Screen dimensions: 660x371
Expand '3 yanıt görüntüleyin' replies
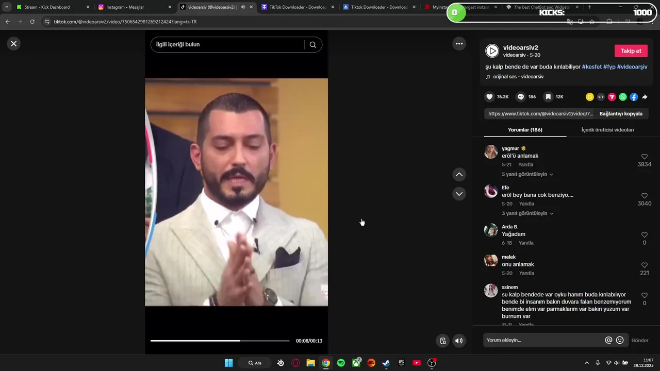(527, 213)
